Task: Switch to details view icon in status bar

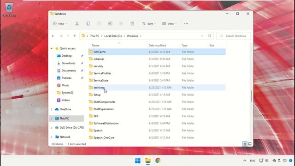Action: coord(245,144)
